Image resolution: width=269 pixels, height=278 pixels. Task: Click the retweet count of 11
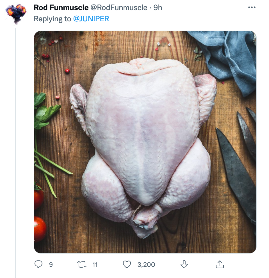[95, 265]
